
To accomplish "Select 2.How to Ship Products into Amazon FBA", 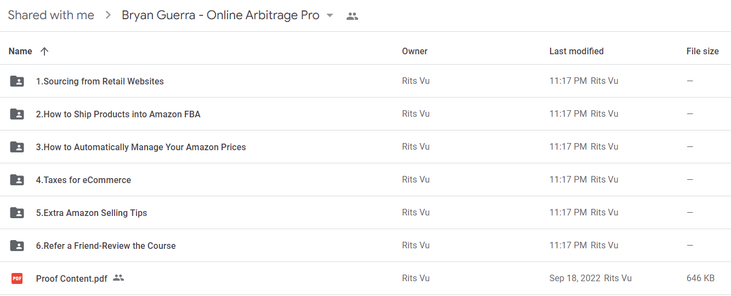I will coord(118,114).
